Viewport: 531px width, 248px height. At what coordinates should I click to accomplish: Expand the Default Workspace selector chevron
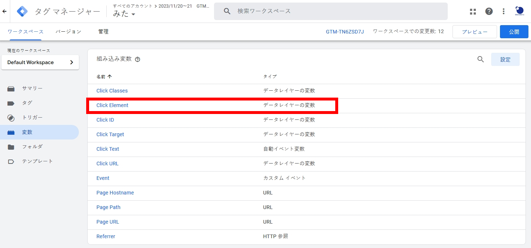click(73, 62)
